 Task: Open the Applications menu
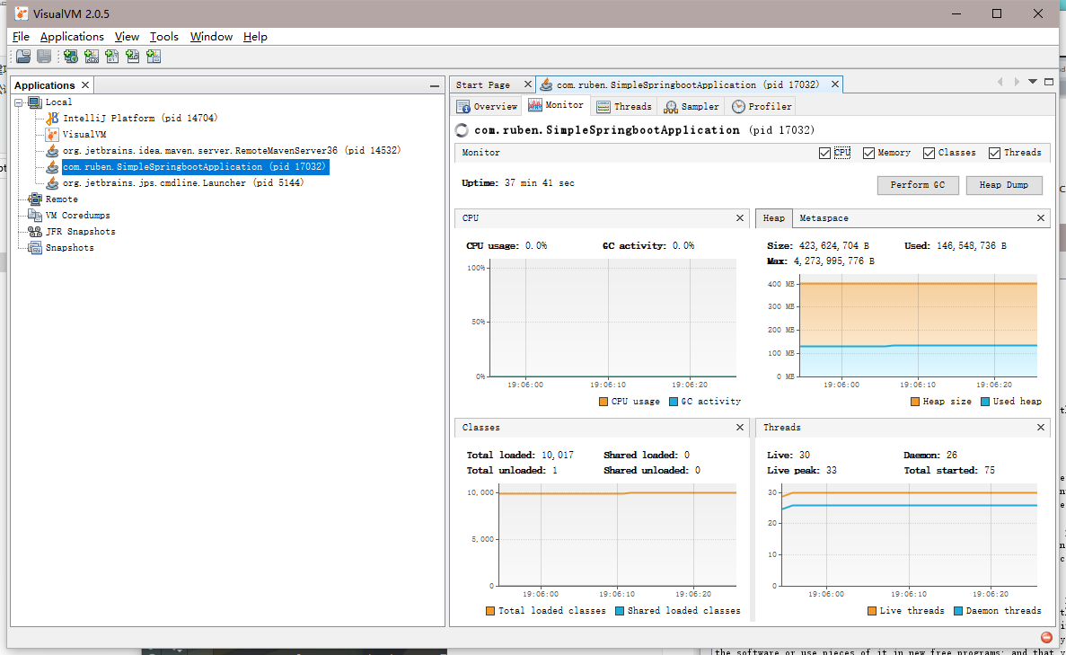click(72, 37)
